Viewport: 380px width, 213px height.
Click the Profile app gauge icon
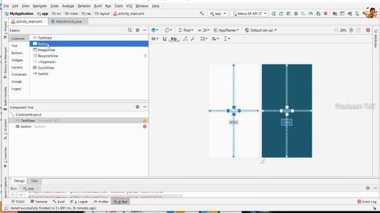(x=311, y=14)
